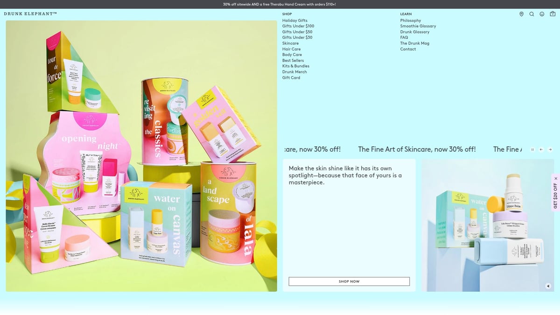Open the Kits & Bundles page
Image resolution: width=560 pixels, height=315 pixels.
coord(296,66)
